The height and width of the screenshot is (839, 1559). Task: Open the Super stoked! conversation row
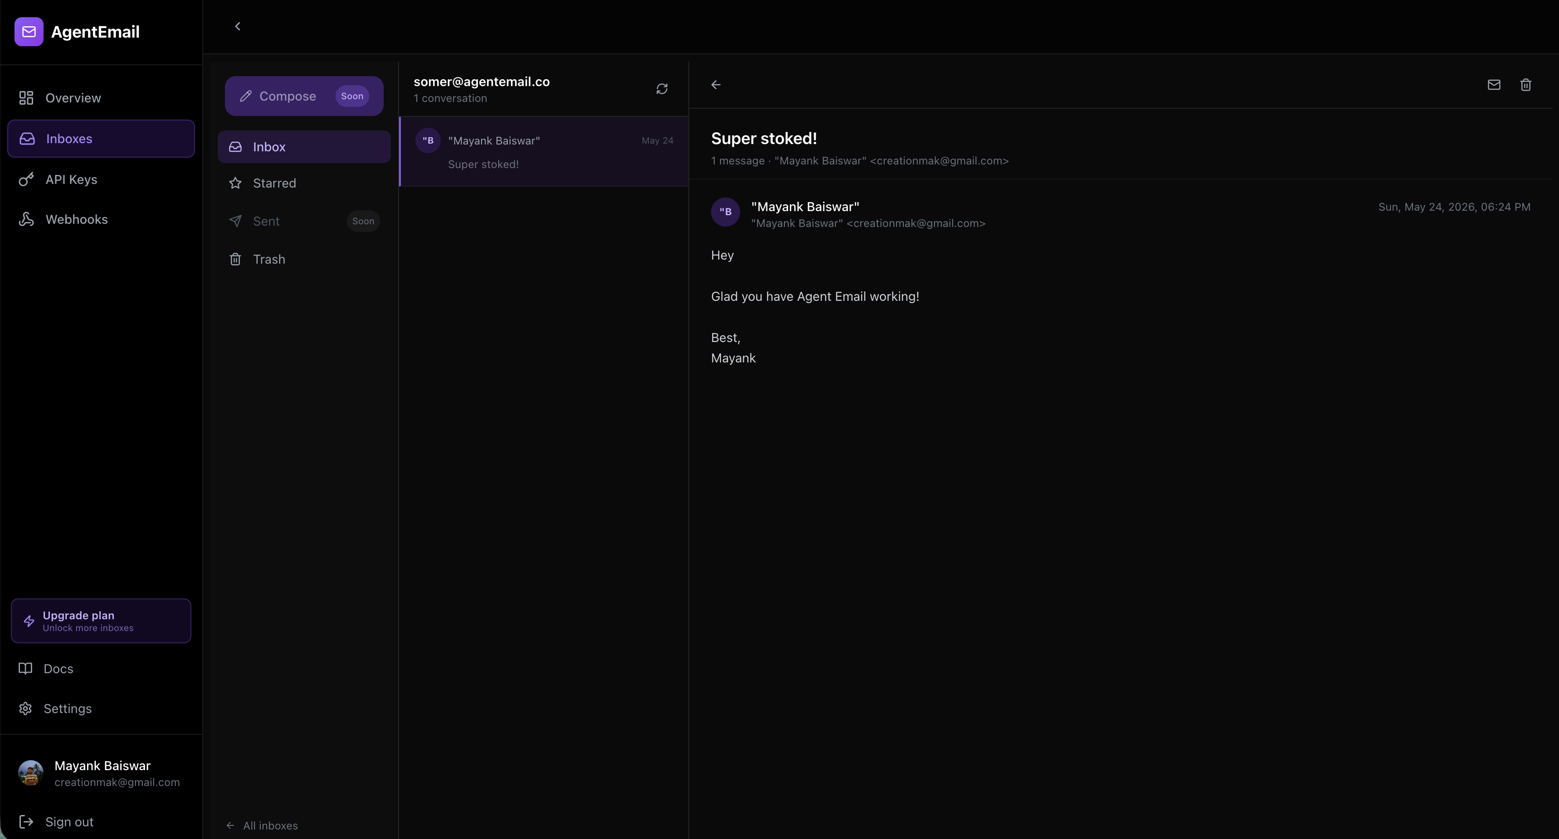tap(544, 152)
